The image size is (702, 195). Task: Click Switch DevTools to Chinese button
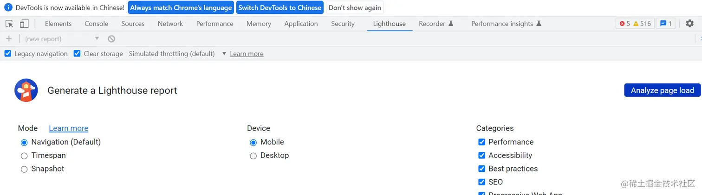tap(280, 8)
